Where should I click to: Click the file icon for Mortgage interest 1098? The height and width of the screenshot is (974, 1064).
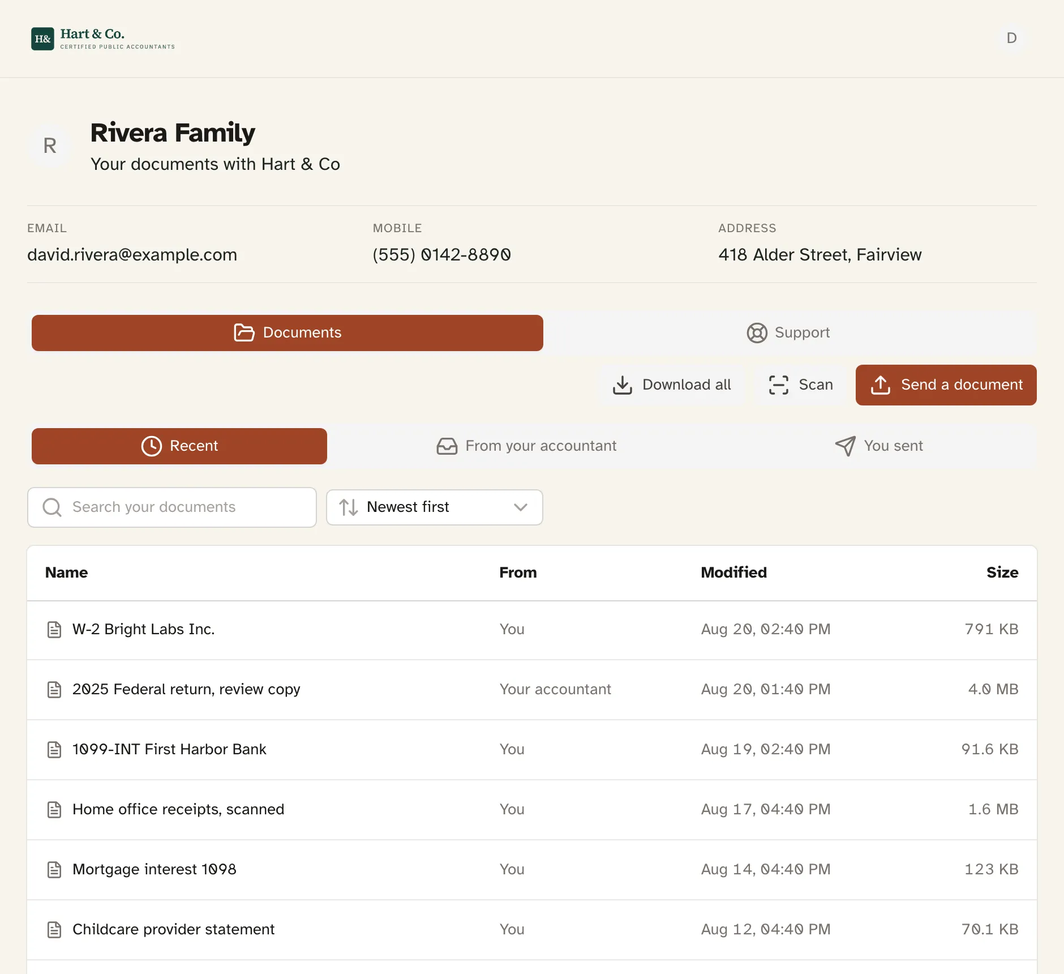point(54,870)
